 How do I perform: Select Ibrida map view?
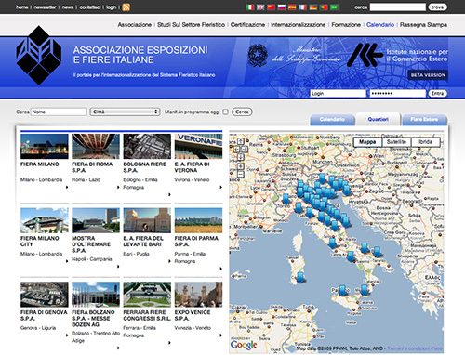pyautogui.click(x=426, y=142)
